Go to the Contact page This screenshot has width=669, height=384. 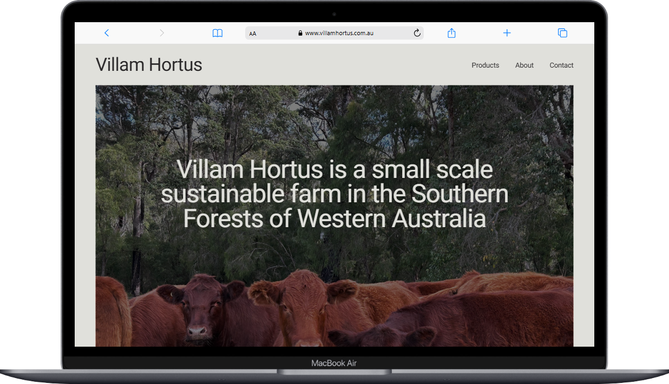point(561,65)
